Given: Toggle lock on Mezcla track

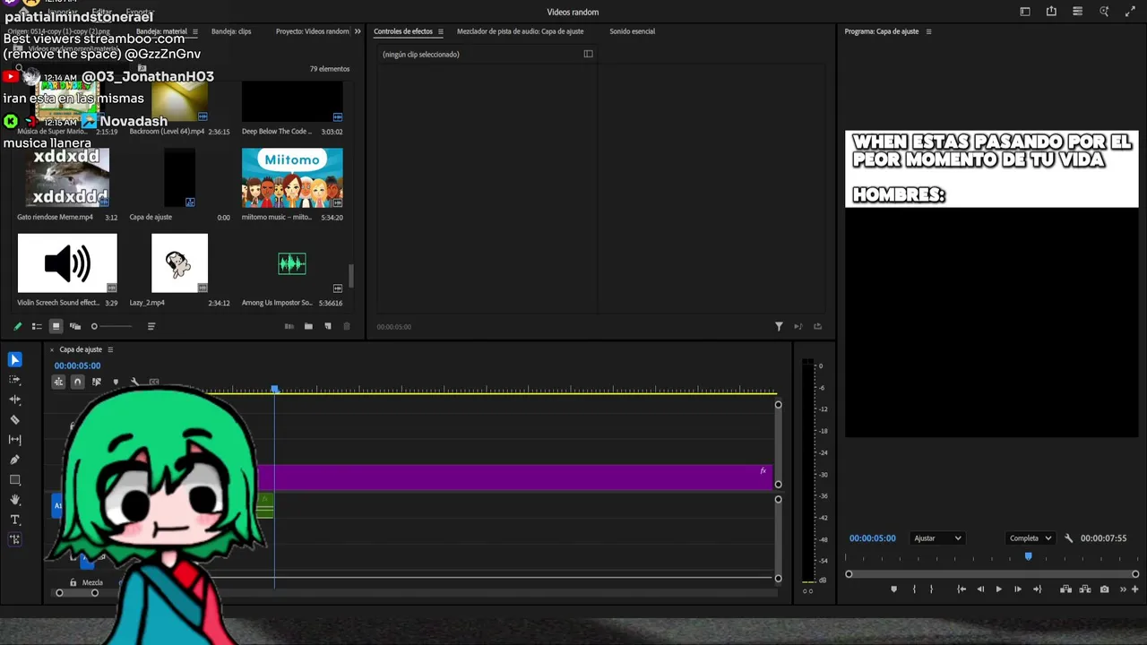Looking at the screenshot, I should click(x=73, y=582).
